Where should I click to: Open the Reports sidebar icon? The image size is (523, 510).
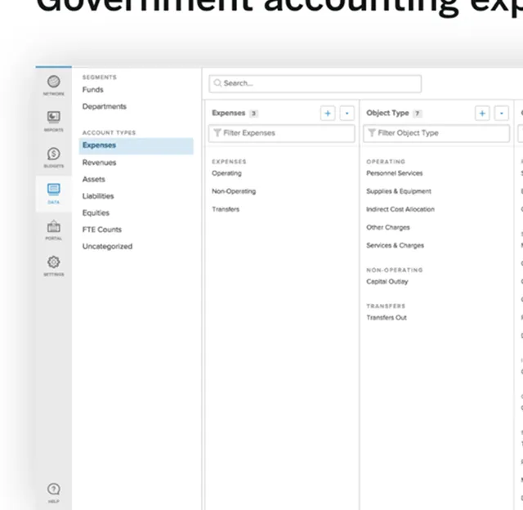point(54,117)
